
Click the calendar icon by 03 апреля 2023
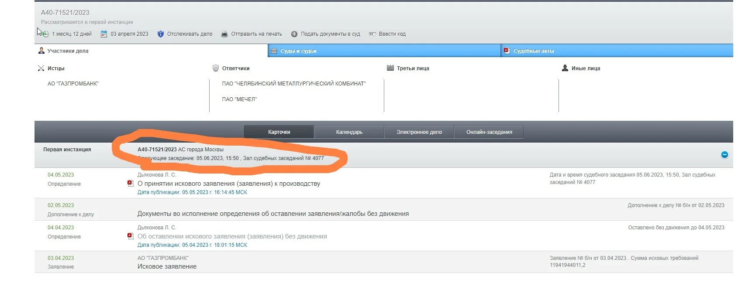[x=104, y=34]
